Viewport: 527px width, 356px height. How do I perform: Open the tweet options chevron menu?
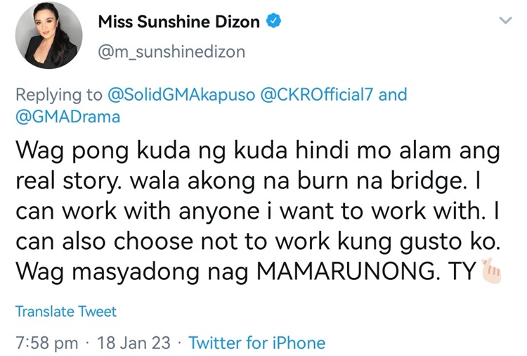[505, 22]
